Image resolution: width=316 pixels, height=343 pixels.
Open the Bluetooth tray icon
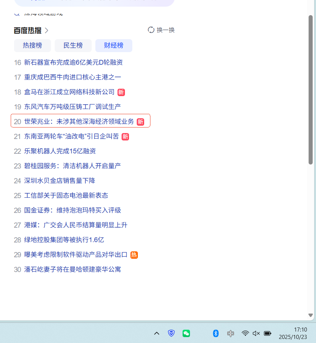click(x=215, y=333)
